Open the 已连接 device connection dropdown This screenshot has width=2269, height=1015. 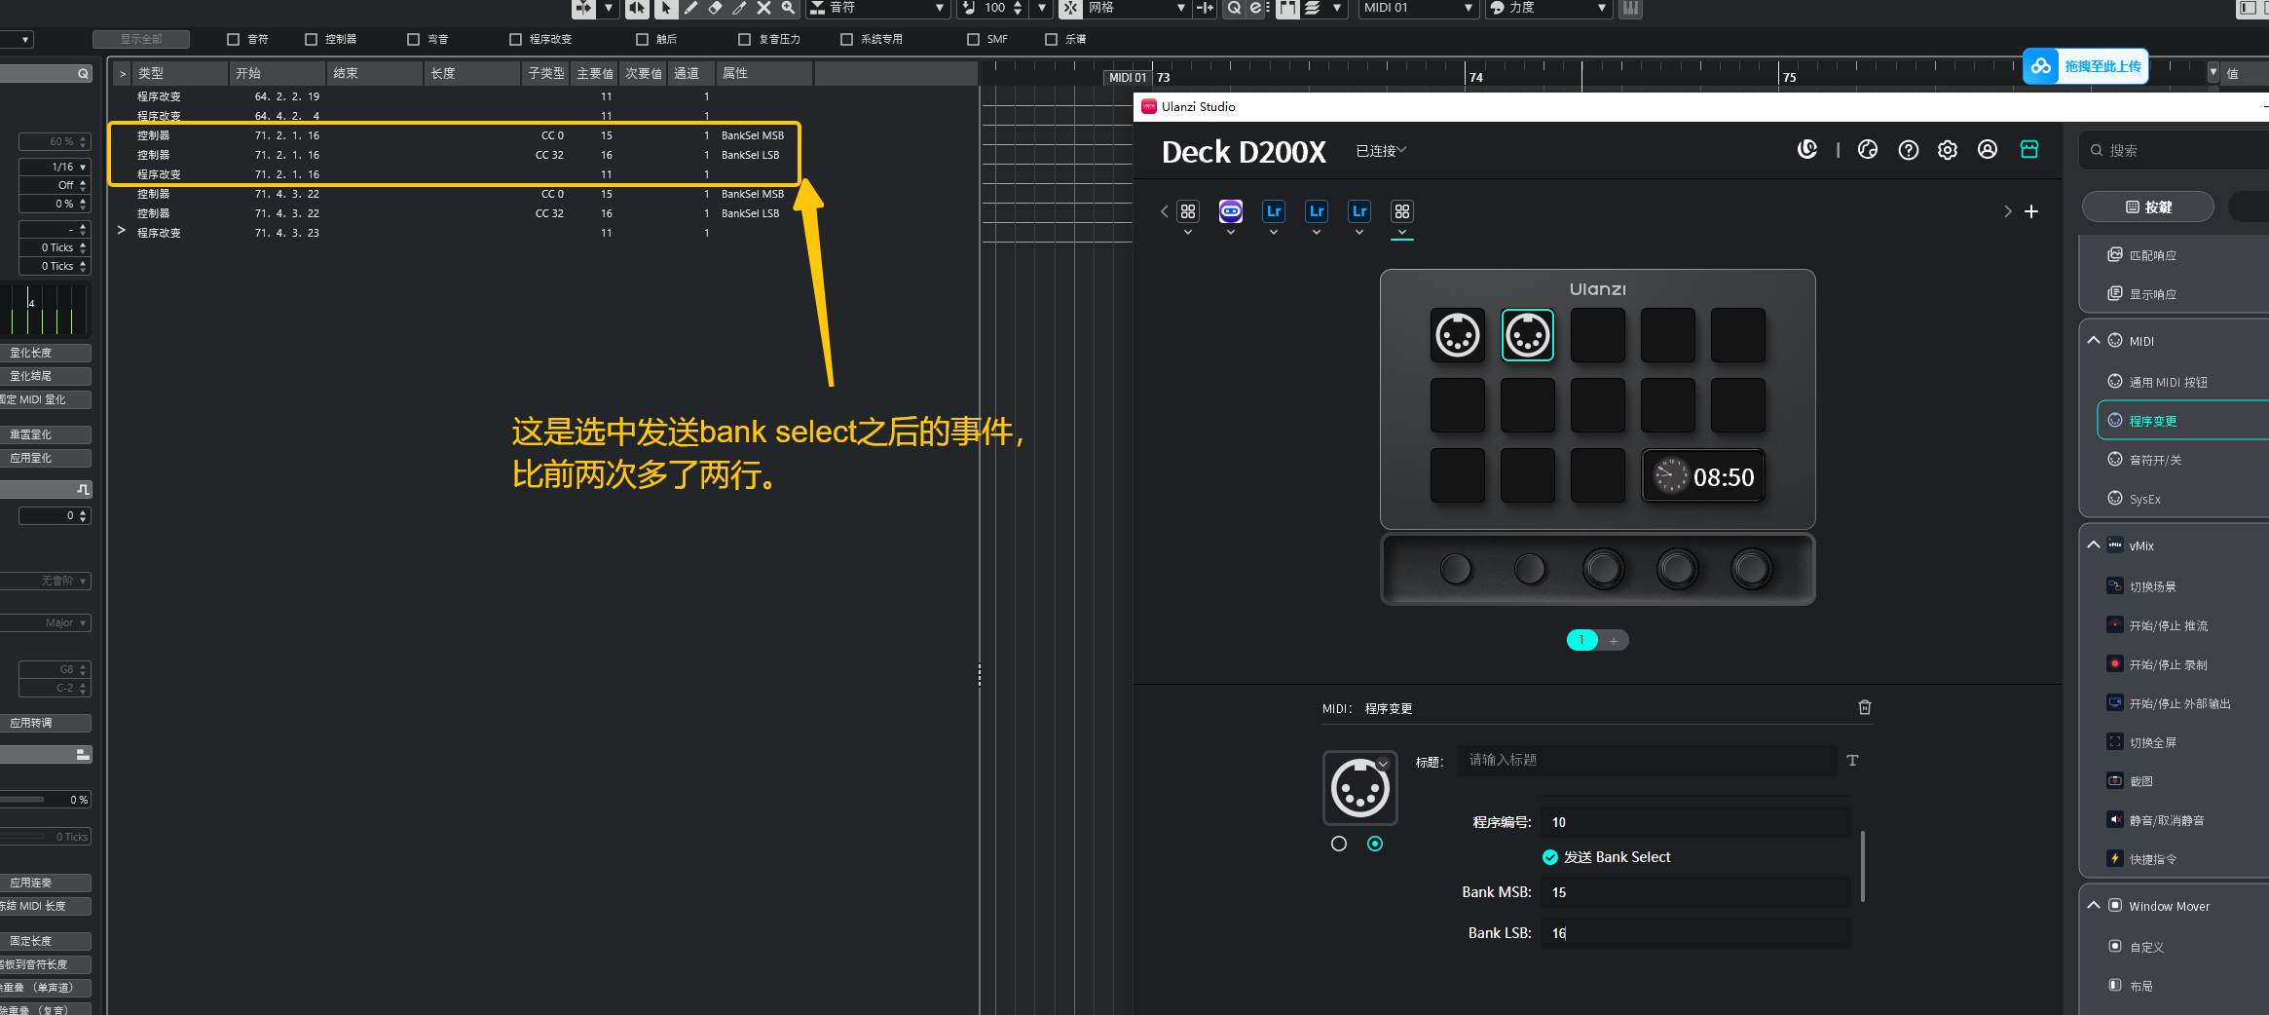[x=1381, y=150]
